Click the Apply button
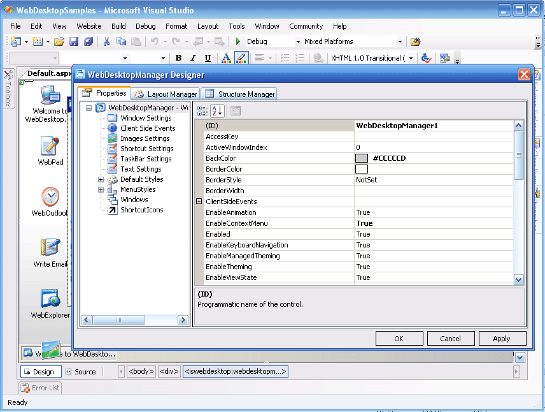Screen dimensions: 545x412 click(x=502, y=339)
